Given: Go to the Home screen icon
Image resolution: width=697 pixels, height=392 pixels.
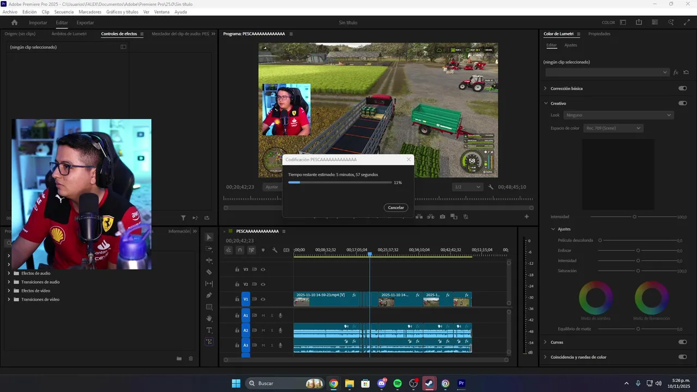Looking at the screenshot, I should click(x=14, y=22).
